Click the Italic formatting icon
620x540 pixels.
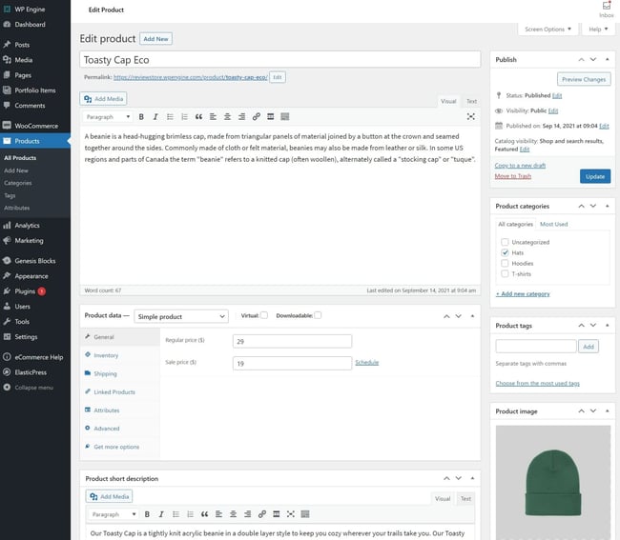point(155,117)
